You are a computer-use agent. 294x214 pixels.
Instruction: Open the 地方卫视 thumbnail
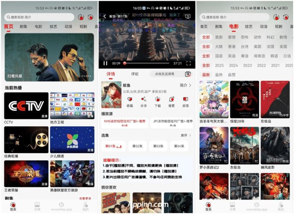click(x=72, y=106)
